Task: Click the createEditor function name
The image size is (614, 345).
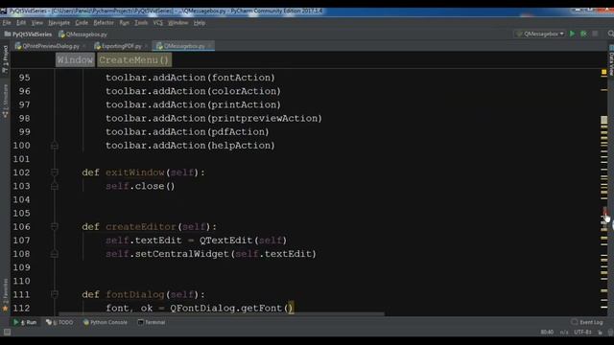Action: pyautogui.click(x=141, y=226)
